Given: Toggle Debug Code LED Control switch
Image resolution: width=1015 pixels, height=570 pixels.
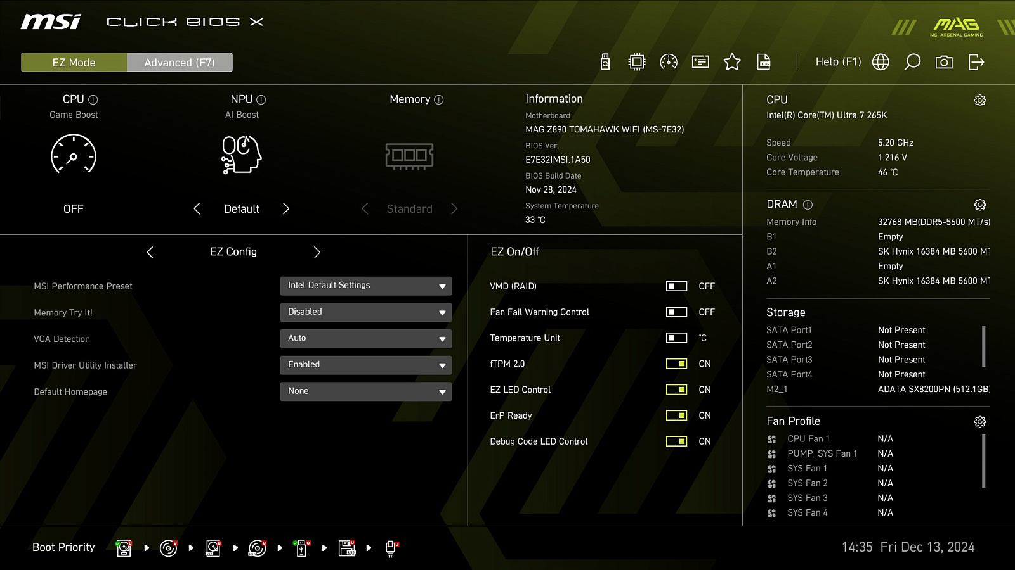Looking at the screenshot, I should coord(676,441).
